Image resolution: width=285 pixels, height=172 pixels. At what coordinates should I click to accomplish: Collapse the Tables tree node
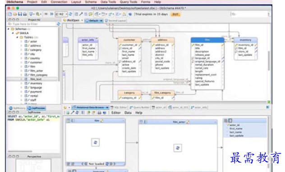tap(17, 37)
